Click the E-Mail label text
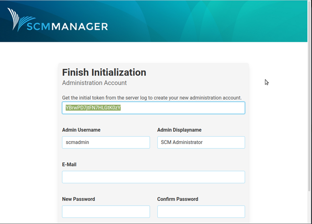The height and width of the screenshot is (224, 312). pos(69,164)
